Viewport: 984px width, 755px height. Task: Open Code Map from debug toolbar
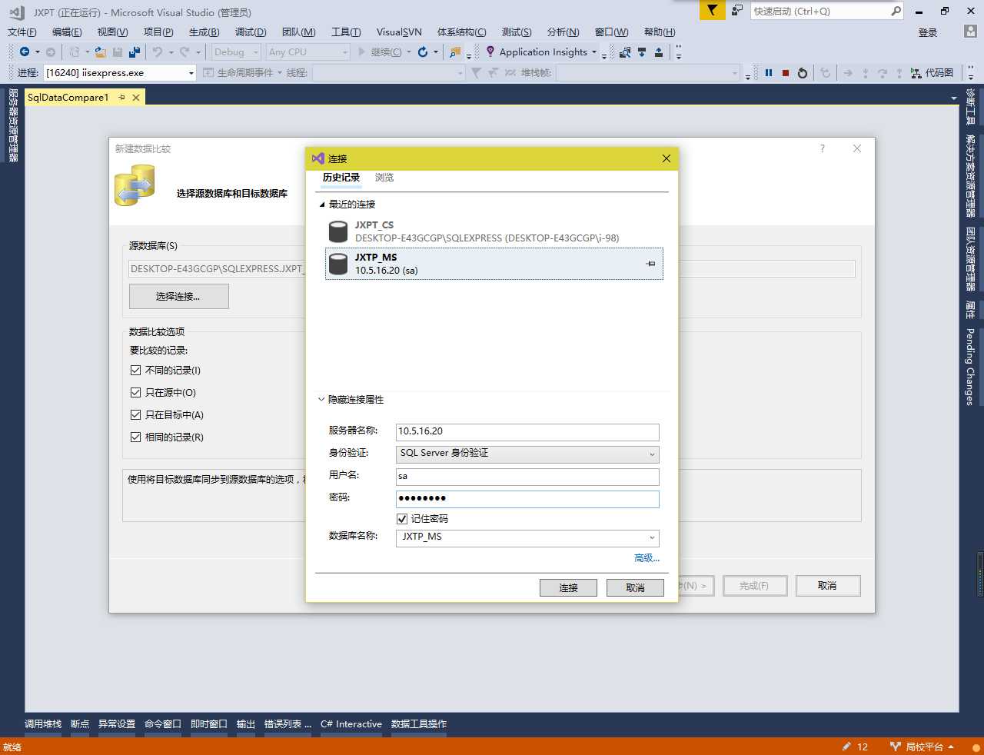click(932, 72)
